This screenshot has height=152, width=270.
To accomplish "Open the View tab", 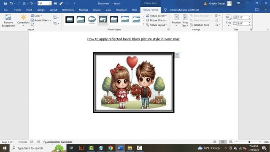I will (108, 10).
